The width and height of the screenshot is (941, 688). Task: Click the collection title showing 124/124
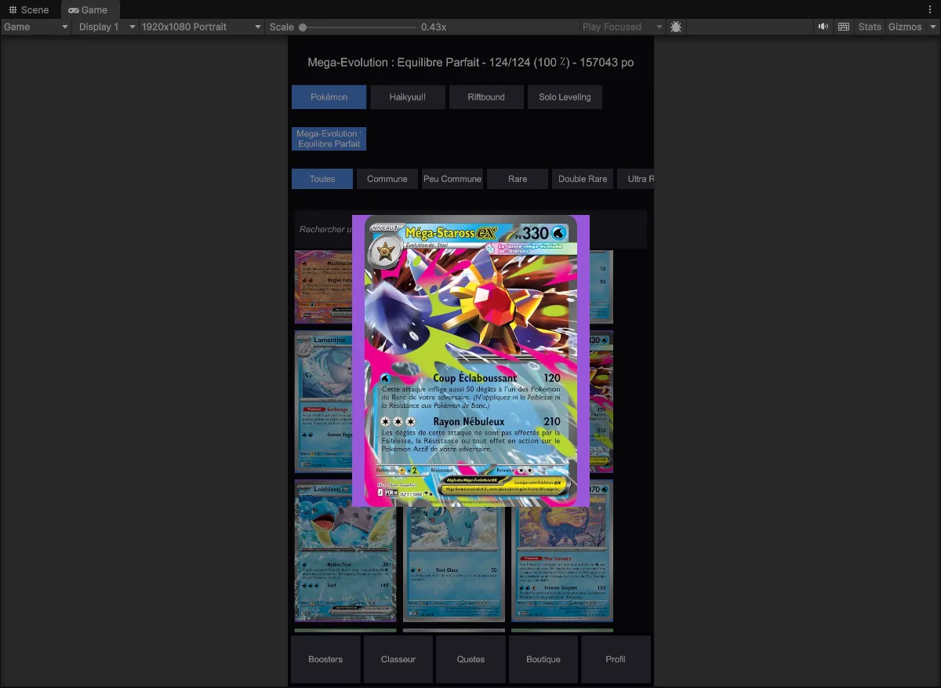tap(470, 63)
